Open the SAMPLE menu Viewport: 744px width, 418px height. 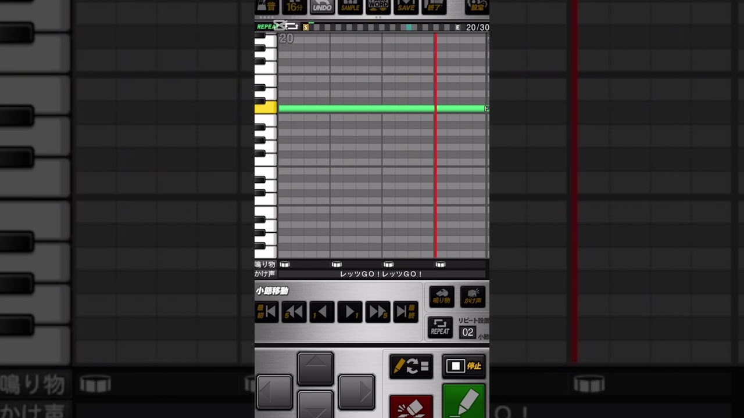350,6
